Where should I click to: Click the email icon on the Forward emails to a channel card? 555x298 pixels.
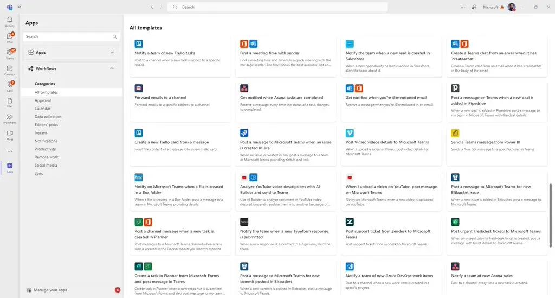(x=139, y=88)
